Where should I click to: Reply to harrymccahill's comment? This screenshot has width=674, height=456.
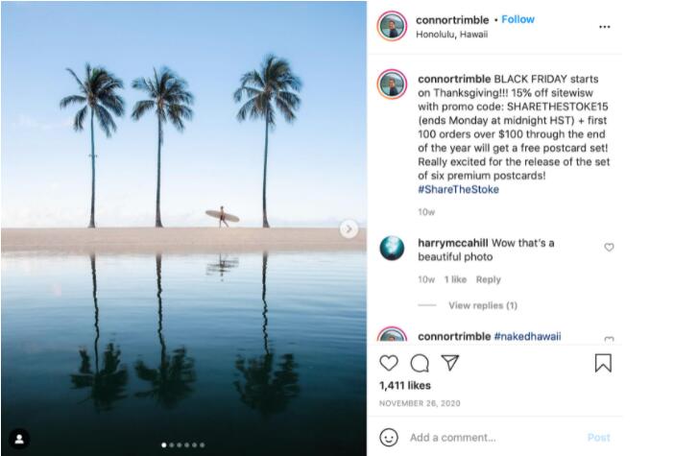488,279
